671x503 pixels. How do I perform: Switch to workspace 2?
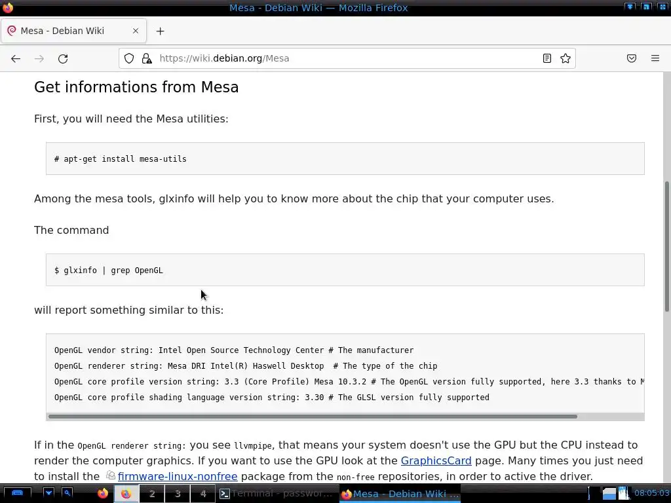pos(152,494)
